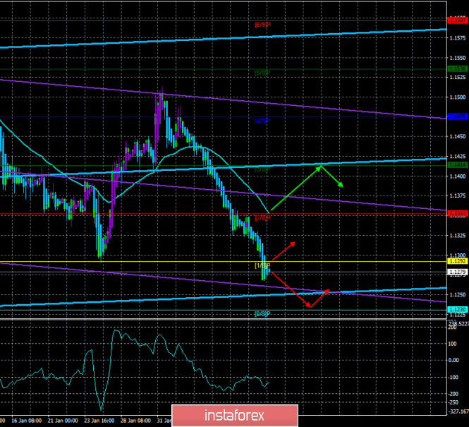Click the yellow 1.1292 price tag
Screen dimensions: 469x427
click(456, 262)
